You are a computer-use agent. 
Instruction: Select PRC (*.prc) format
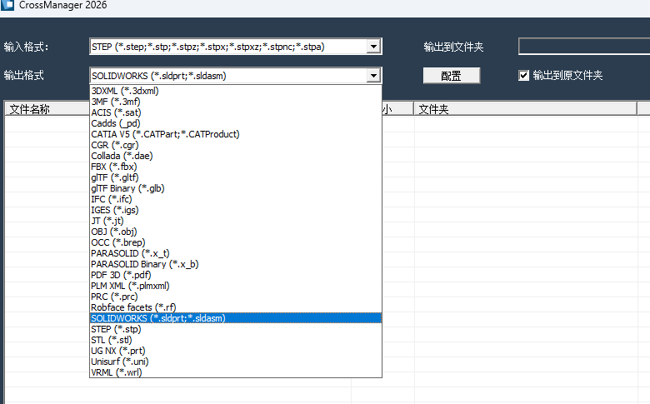236,297
